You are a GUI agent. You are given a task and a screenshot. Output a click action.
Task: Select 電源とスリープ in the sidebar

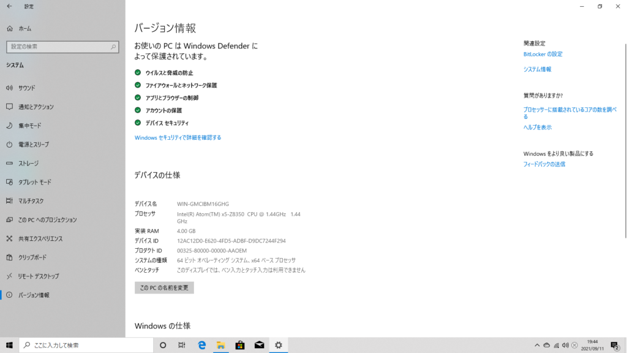tap(33, 145)
